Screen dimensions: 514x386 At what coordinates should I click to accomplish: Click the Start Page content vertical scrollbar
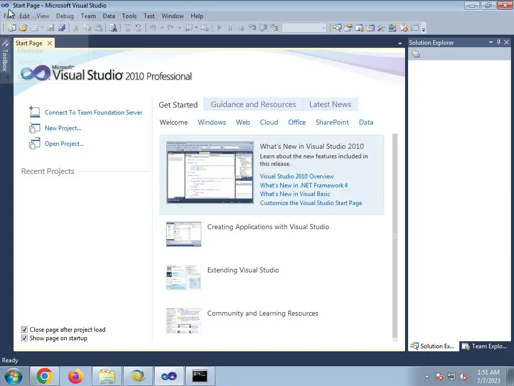pyautogui.click(x=395, y=235)
